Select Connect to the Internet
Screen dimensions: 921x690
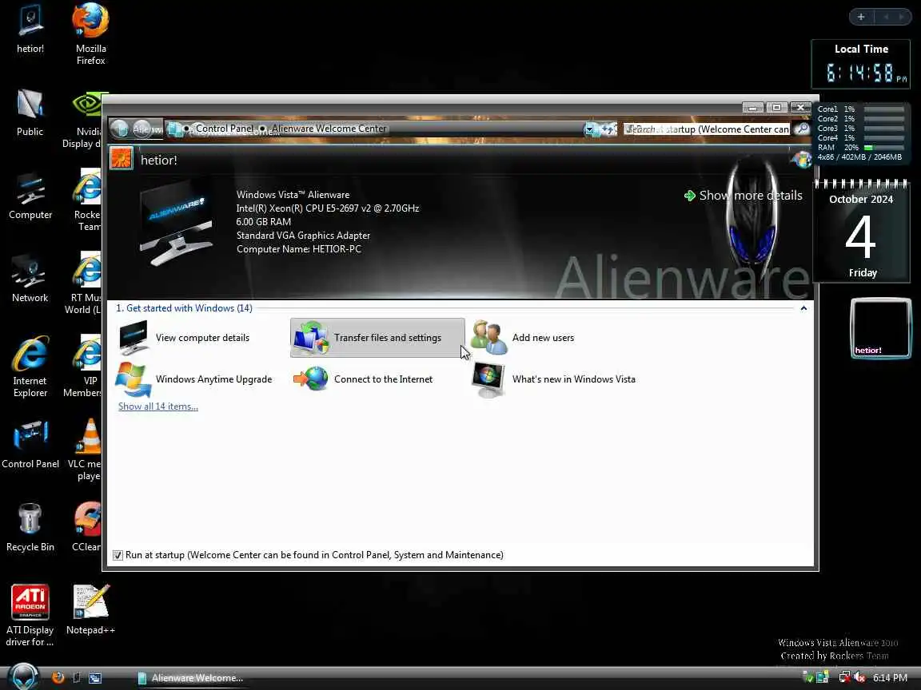click(365, 379)
